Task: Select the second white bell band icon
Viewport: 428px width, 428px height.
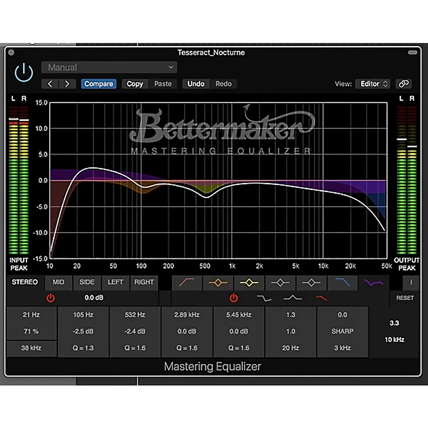Action: [311, 282]
